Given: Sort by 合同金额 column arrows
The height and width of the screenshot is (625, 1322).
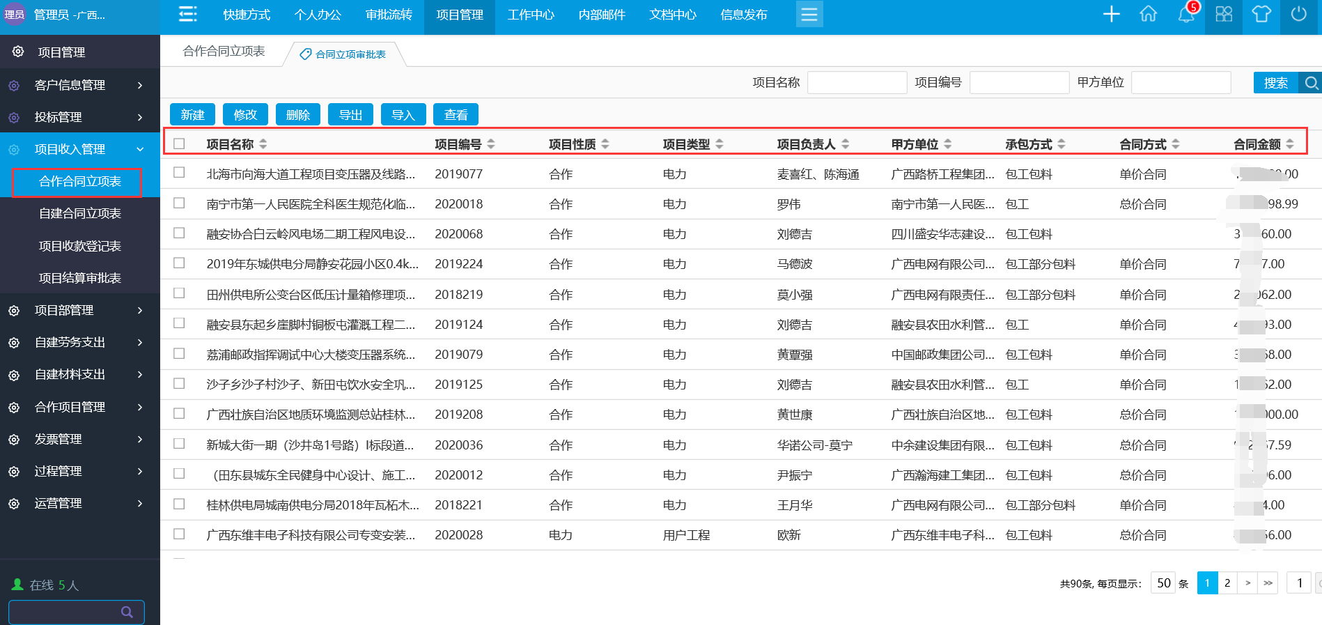Looking at the screenshot, I should [1290, 144].
